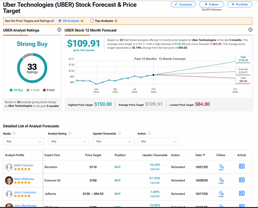Open article icon for Nikhil Devnani row
The height and width of the screenshot is (208, 258).
[x=242, y=167]
